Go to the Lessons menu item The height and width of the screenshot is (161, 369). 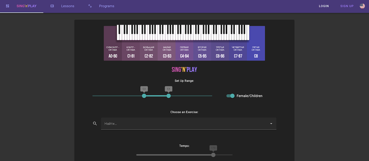click(68, 6)
